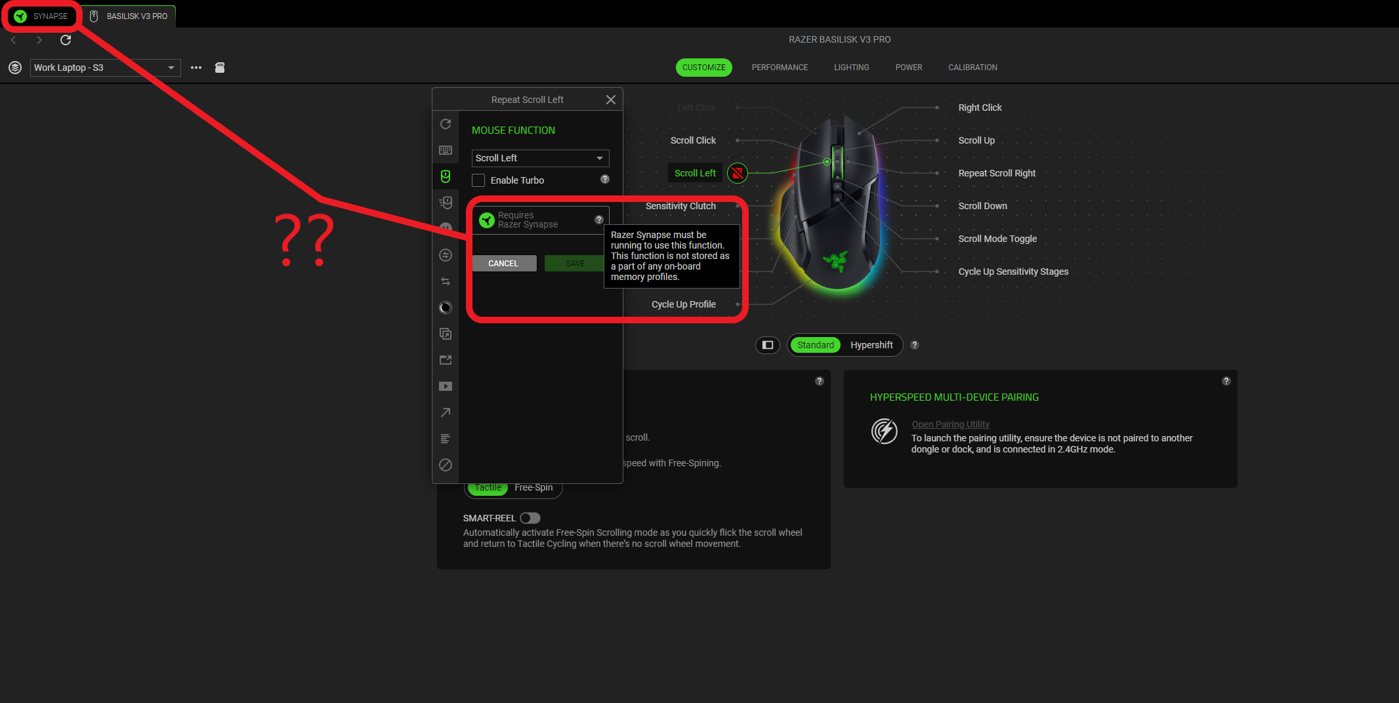Open the Power tab
Viewport: 1399px width, 703px height.
(x=909, y=68)
